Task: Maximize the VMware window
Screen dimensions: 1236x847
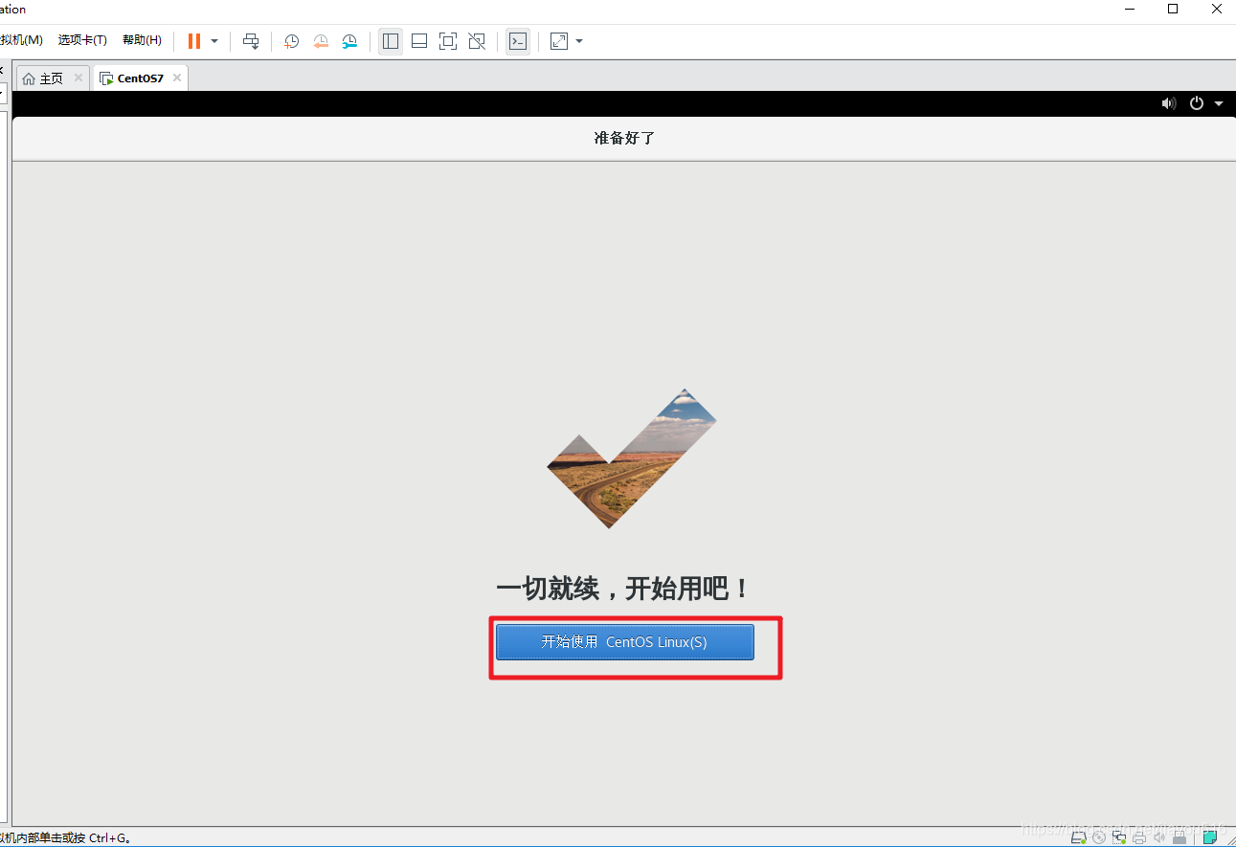Action: [x=1173, y=9]
